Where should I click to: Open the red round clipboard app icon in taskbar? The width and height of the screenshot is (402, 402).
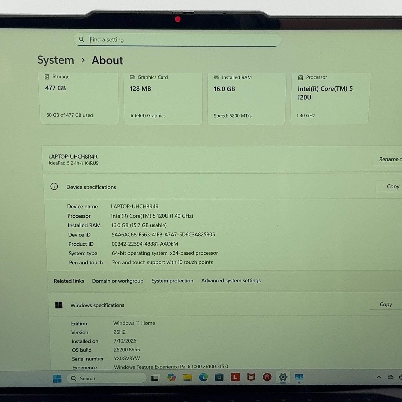[267, 377]
